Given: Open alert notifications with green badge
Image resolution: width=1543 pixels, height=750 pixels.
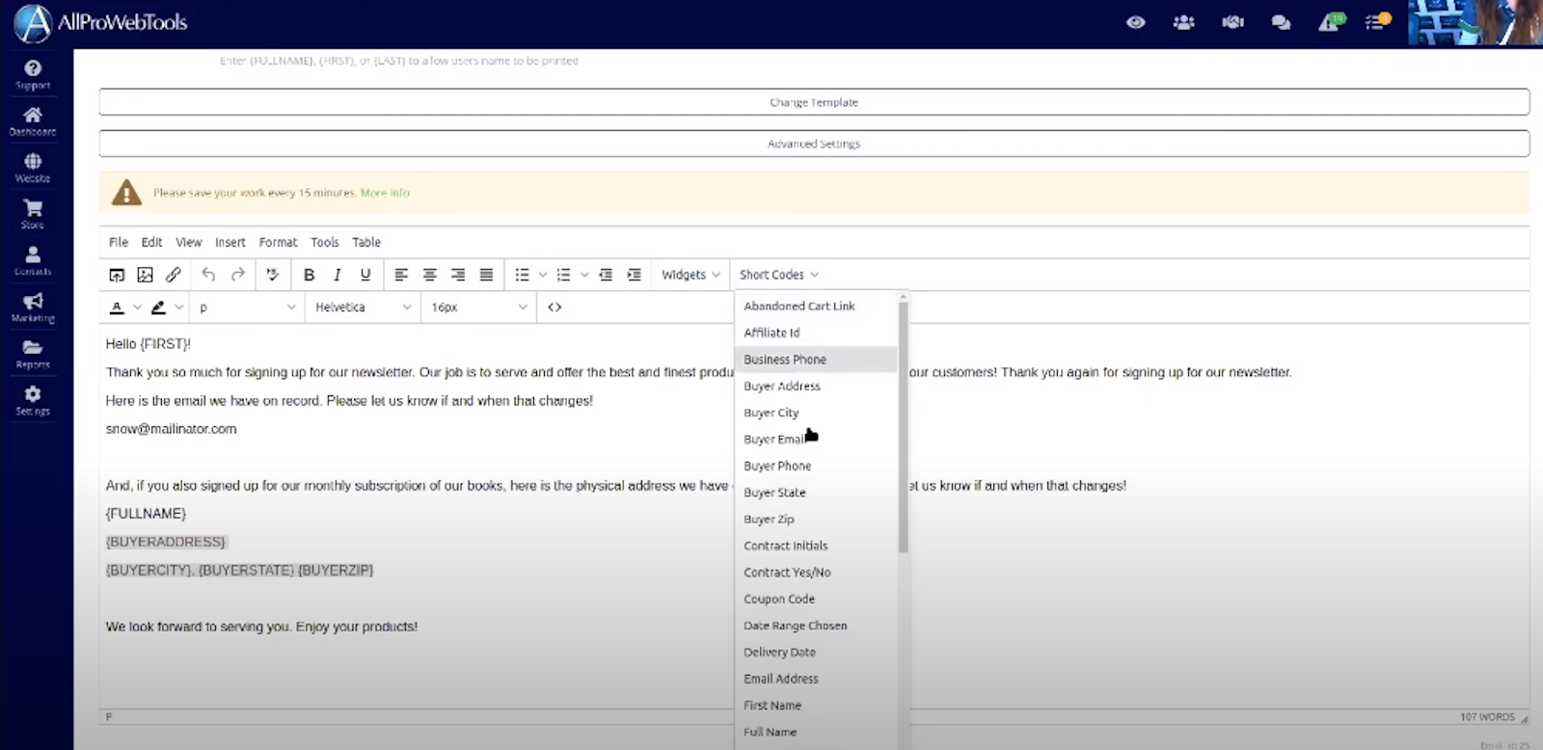Looking at the screenshot, I should coord(1331,22).
